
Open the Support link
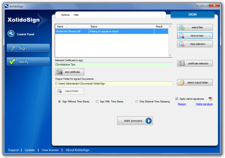(13, 150)
